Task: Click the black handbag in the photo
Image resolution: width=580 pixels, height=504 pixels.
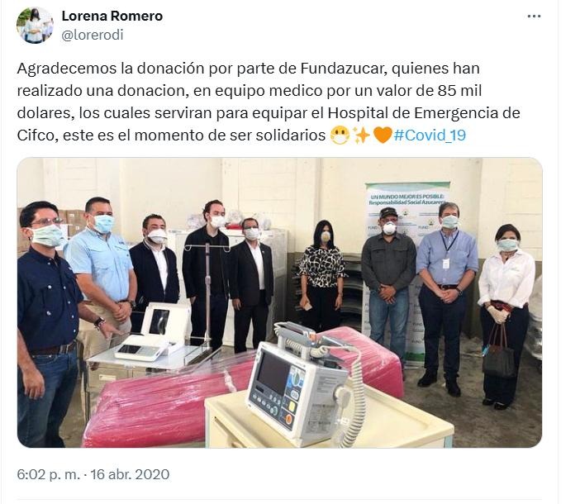Action: click(x=498, y=353)
